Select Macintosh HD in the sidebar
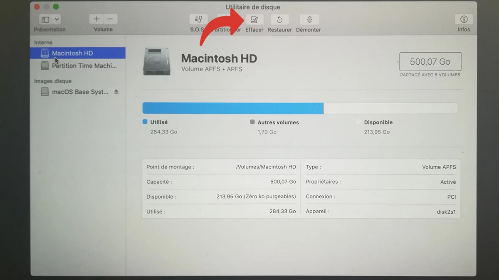The width and height of the screenshot is (499, 280). pyautogui.click(x=78, y=53)
